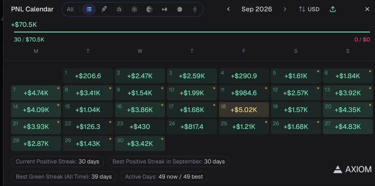Select the bow-tie shaped chain icon
375x186 pixels.
(164, 9)
